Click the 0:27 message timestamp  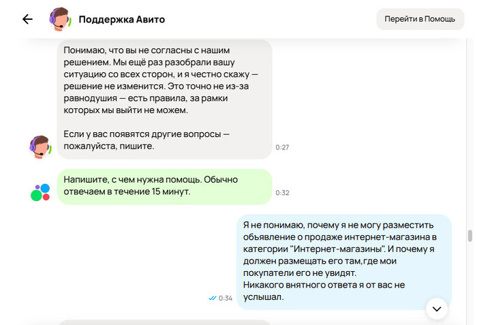(282, 147)
